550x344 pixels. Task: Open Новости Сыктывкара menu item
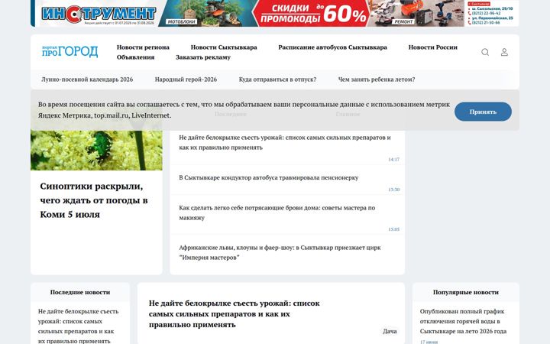(x=224, y=47)
